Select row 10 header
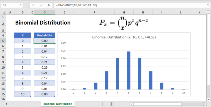211x107 pixels. [3, 67]
